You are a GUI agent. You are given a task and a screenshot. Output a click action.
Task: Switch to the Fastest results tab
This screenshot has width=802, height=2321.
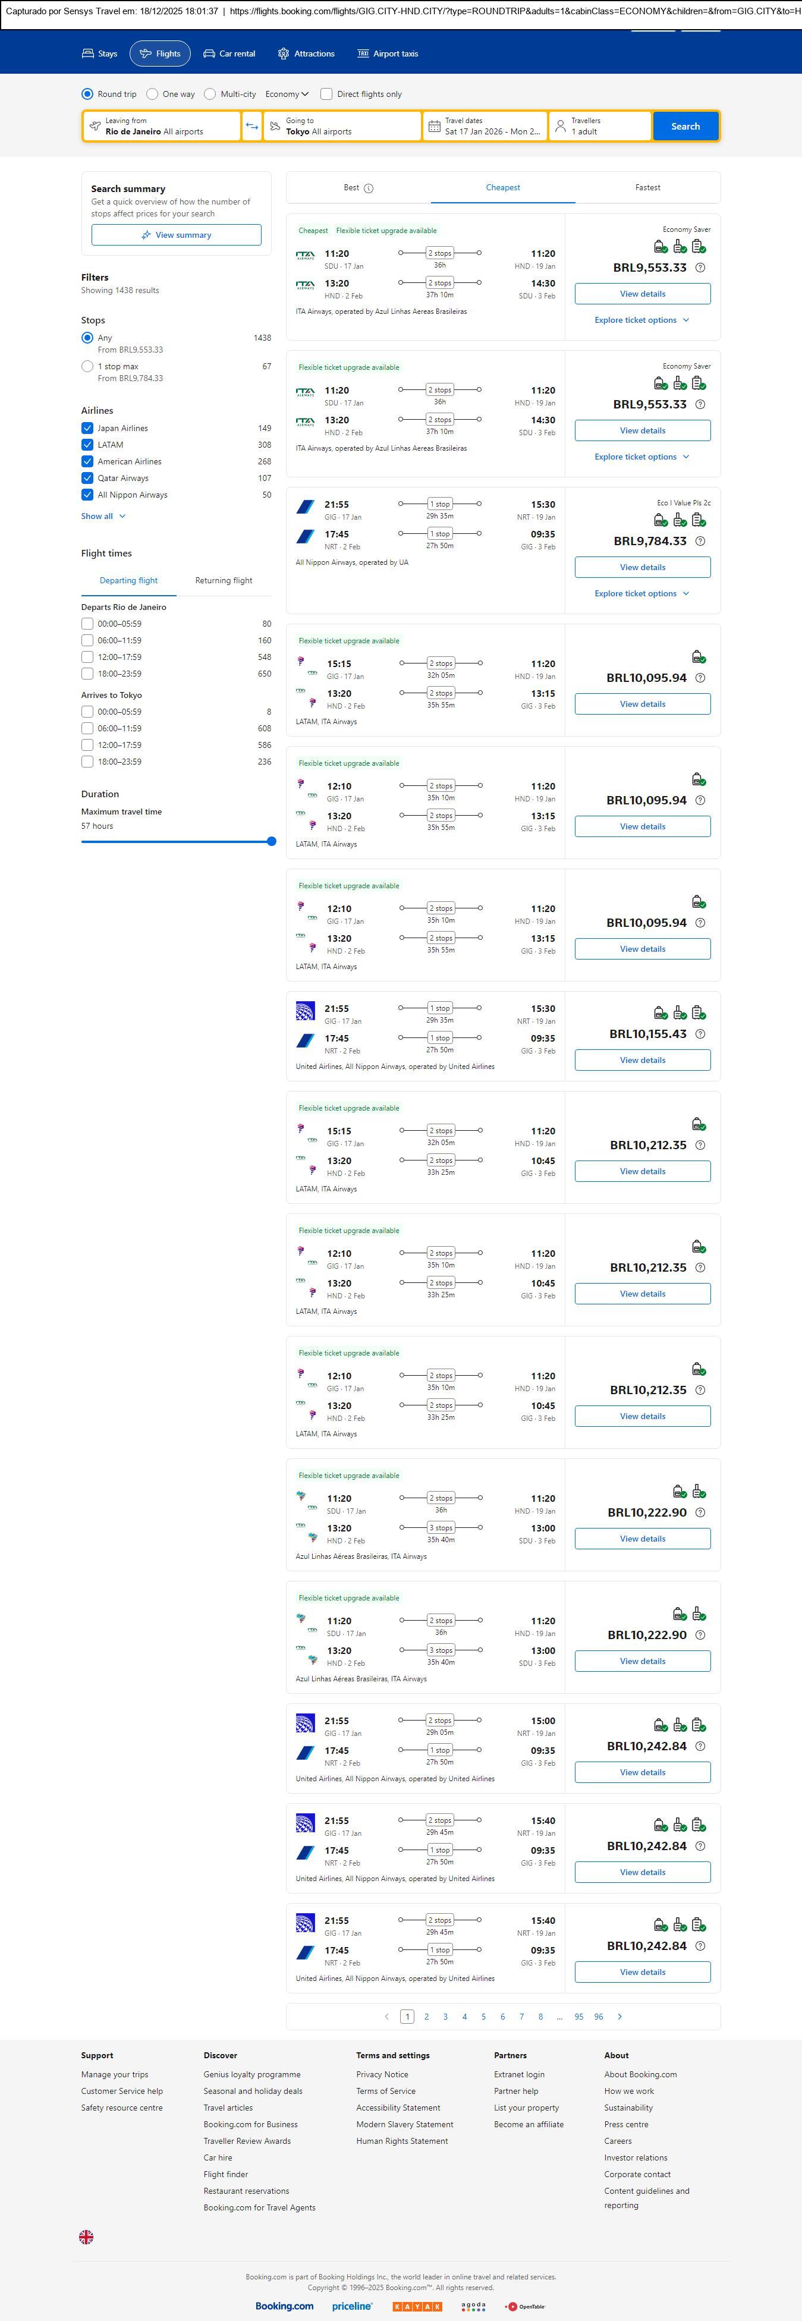coord(647,187)
